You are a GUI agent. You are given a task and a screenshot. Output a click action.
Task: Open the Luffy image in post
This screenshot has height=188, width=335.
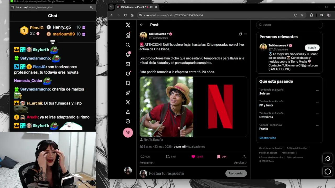(x=166, y=107)
